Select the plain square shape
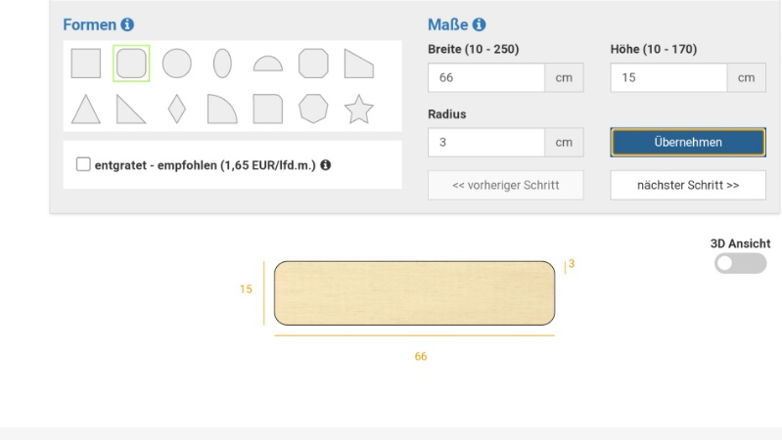 tap(86, 64)
